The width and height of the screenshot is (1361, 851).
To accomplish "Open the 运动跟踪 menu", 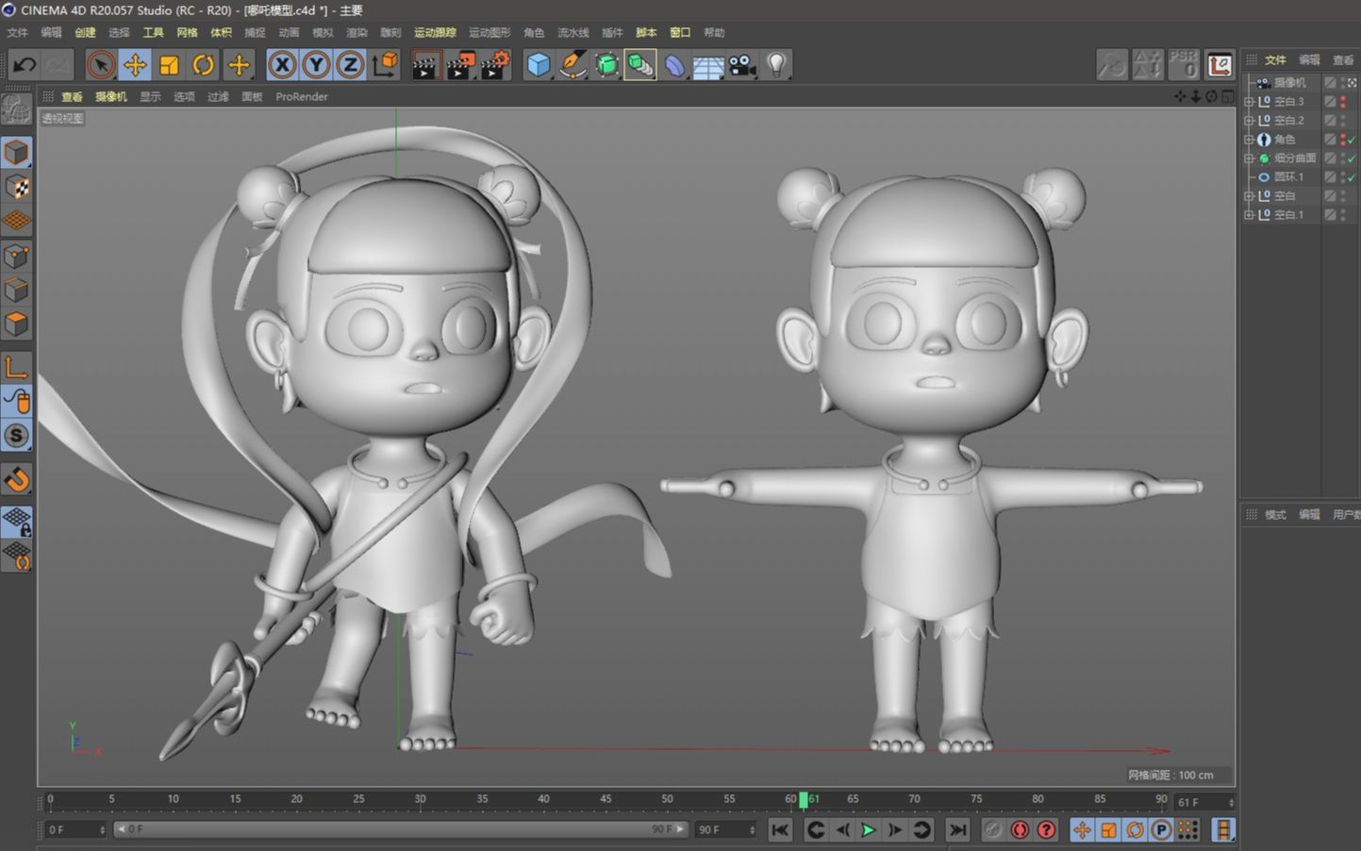I will coord(435,32).
